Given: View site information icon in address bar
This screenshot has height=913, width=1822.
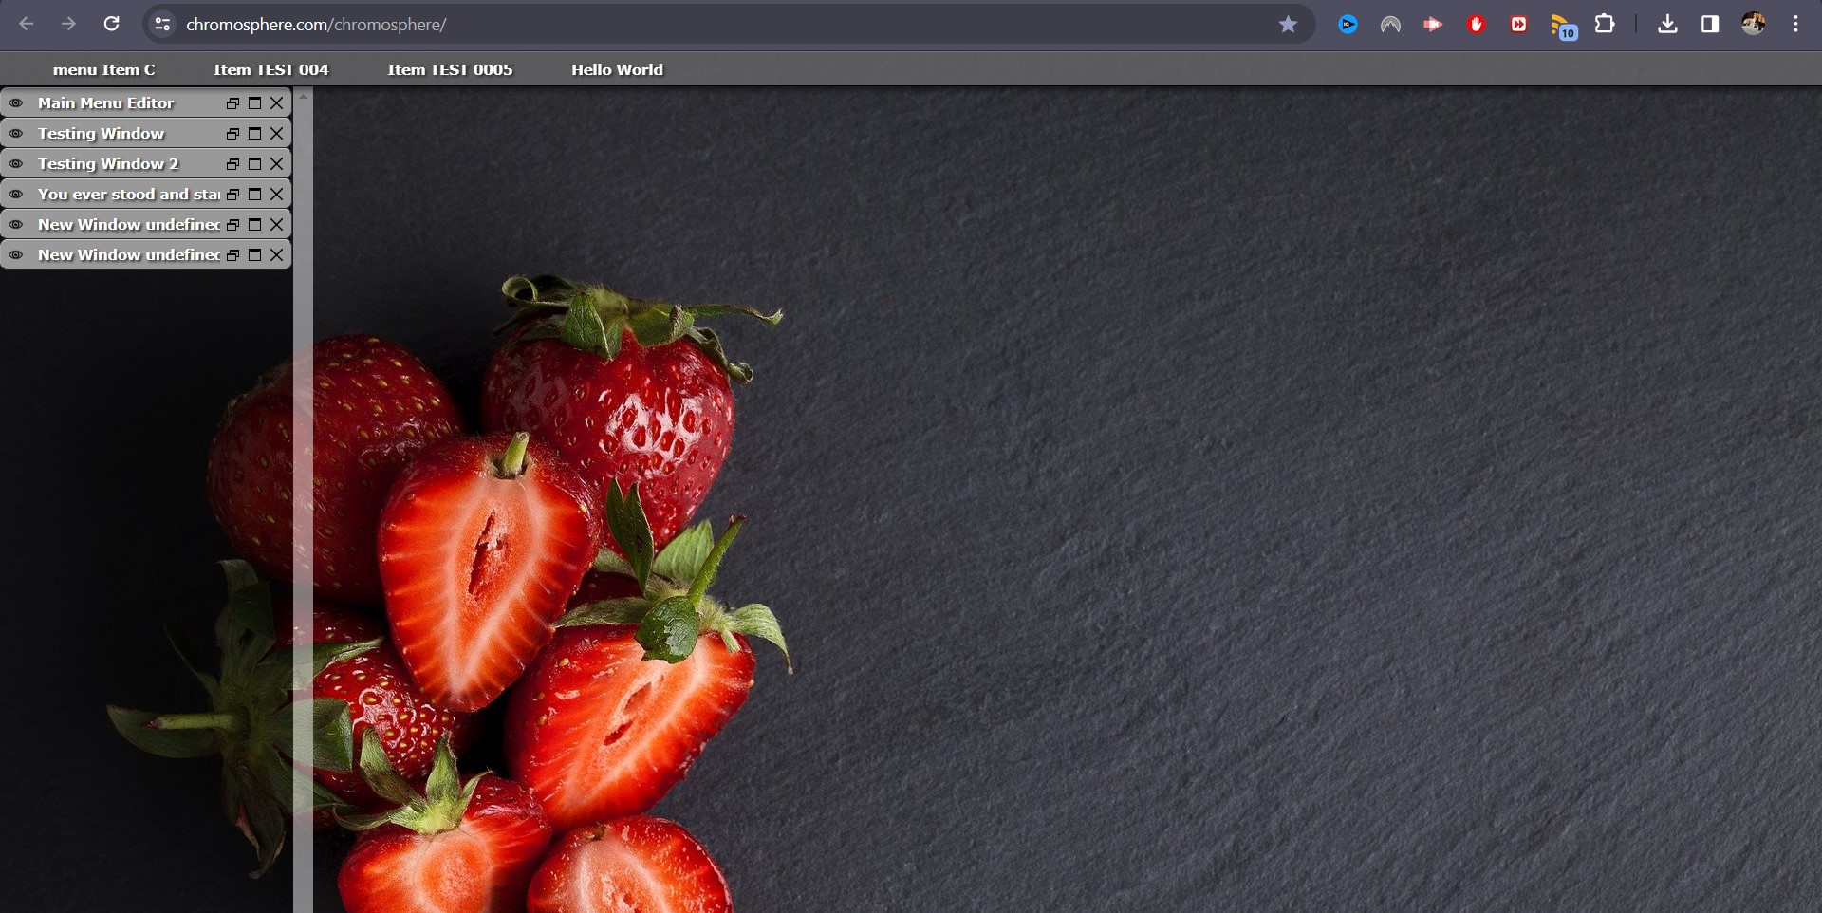Looking at the screenshot, I should (x=162, y=24).
